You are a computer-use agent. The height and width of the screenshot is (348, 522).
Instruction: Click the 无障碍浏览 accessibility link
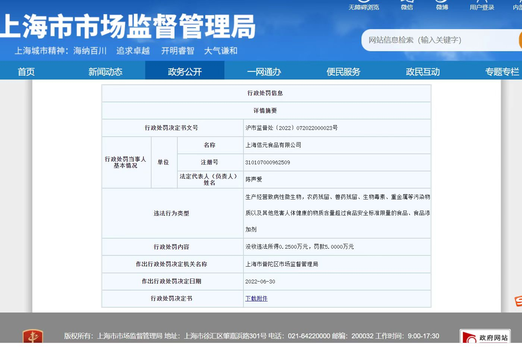pos(364,7)
